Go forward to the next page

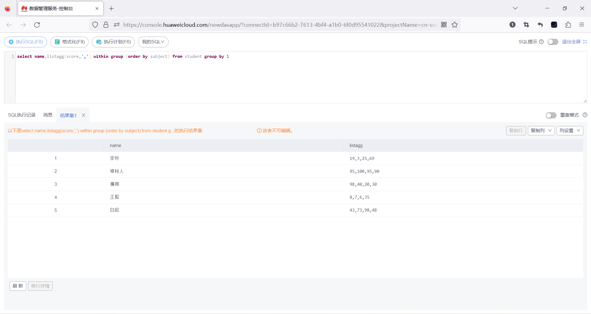click(23, 25)
